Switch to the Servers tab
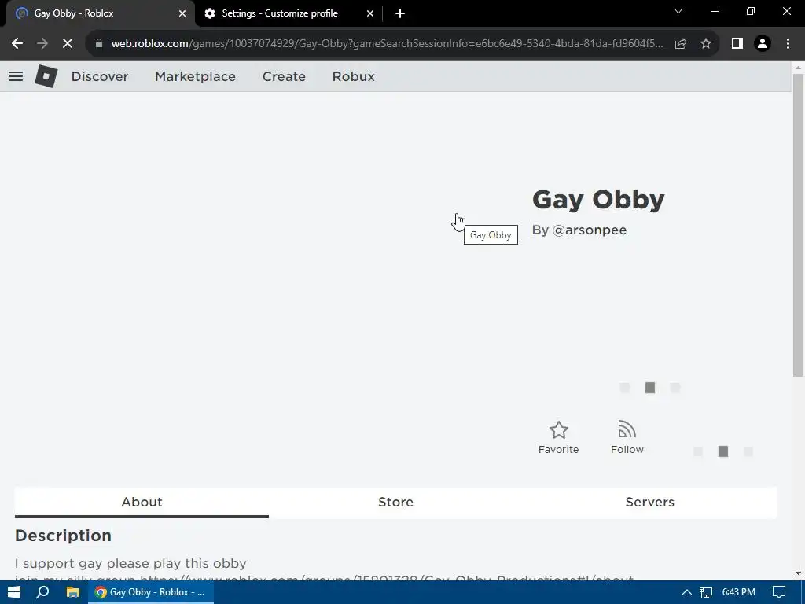805x604 pixels. pos(649,502)
